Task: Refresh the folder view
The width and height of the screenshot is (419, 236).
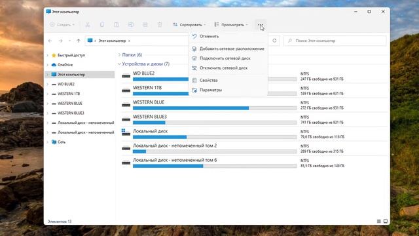Action: click(274, 41)
